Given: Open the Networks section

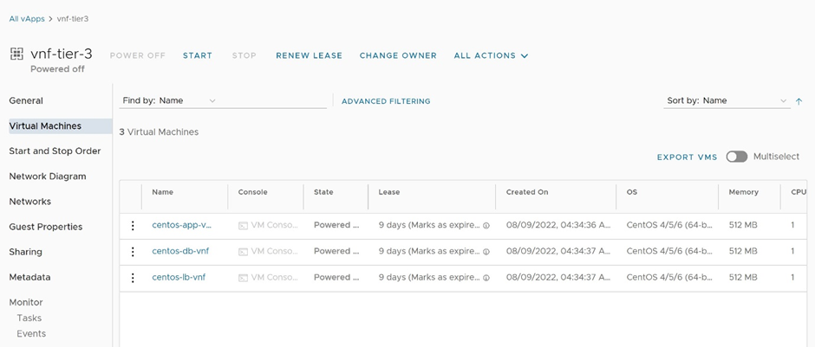Looking at the screenshot, I should point(29,202).
